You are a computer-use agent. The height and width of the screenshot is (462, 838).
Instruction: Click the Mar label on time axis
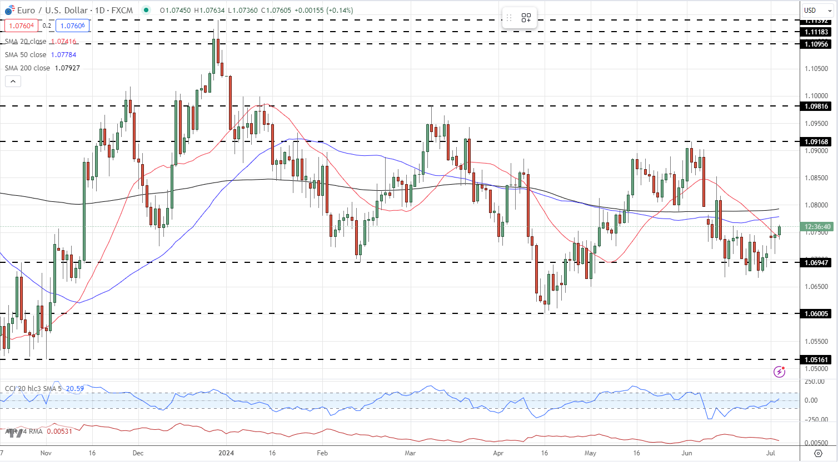click(x=410, y=453)
